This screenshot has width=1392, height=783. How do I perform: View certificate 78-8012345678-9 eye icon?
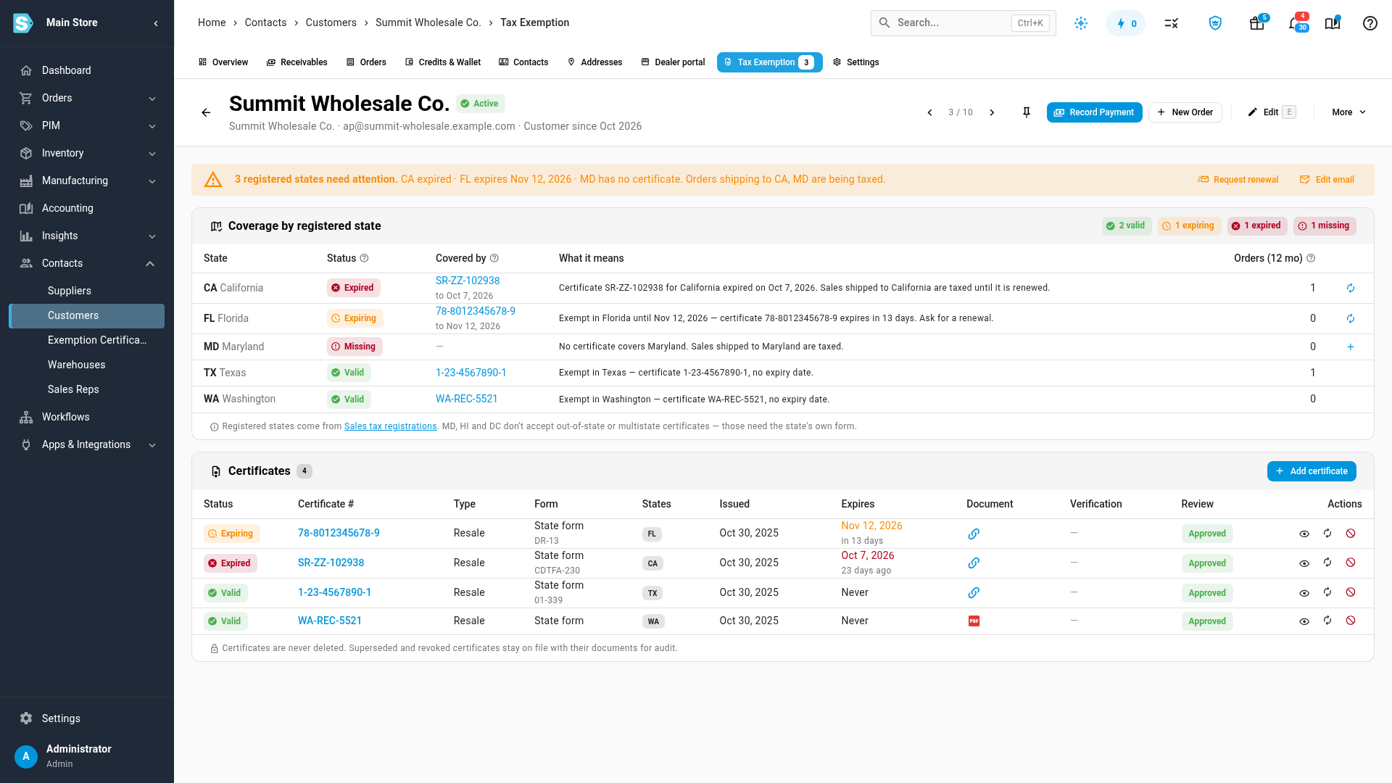[x=1304, y=534]
